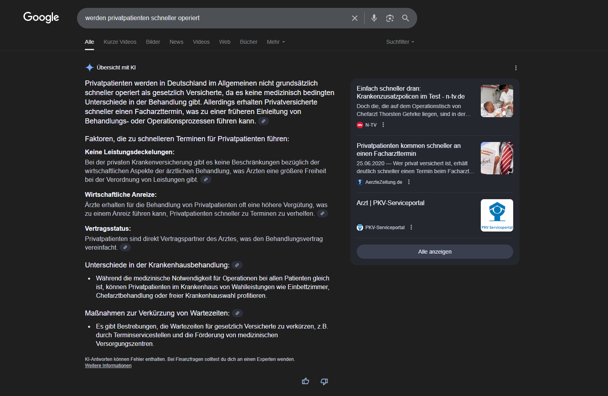Click the magnifying glass search icon
This screenshot has height=396, width=608.
point(405,18)
